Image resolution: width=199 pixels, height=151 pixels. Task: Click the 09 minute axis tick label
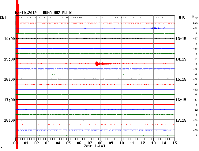(111, 143)
